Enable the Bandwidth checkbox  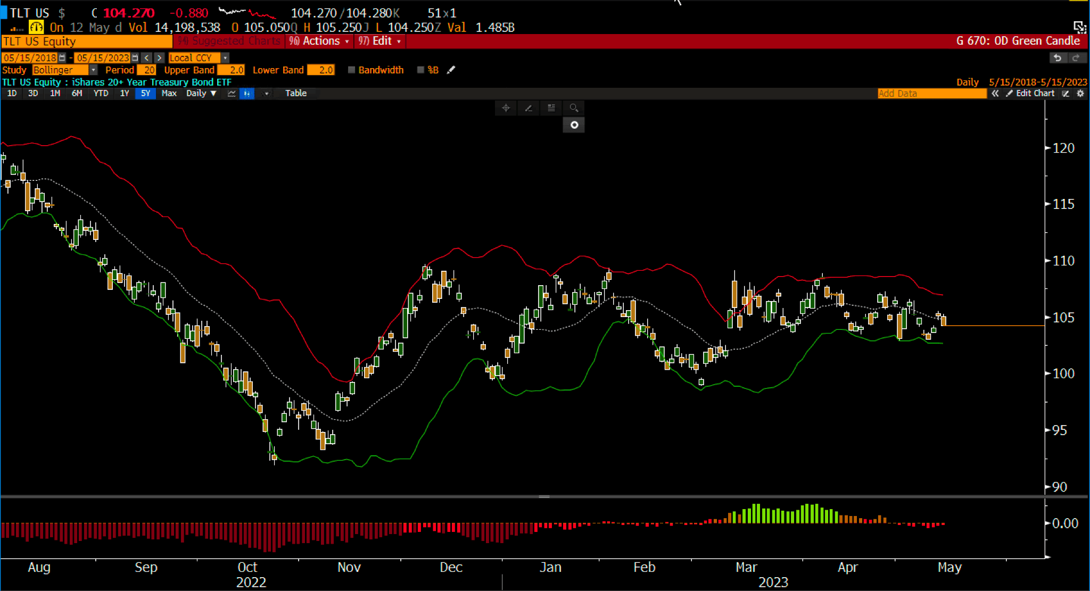[x=351, y=70]
